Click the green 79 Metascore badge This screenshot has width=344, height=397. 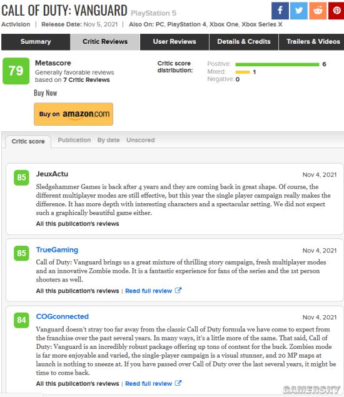click(x=16, y=71)
